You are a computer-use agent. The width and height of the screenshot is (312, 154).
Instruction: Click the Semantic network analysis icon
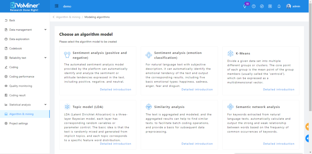coord(231,107)
